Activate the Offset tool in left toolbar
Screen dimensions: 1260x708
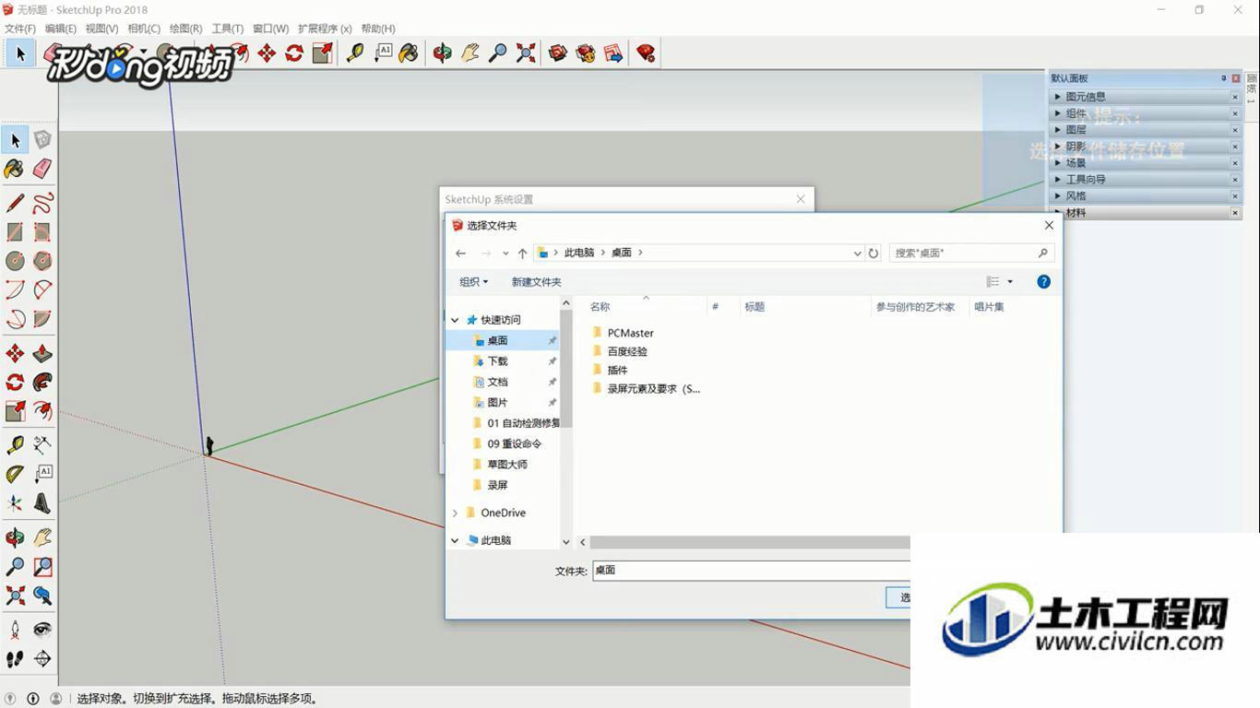point(42,410)
